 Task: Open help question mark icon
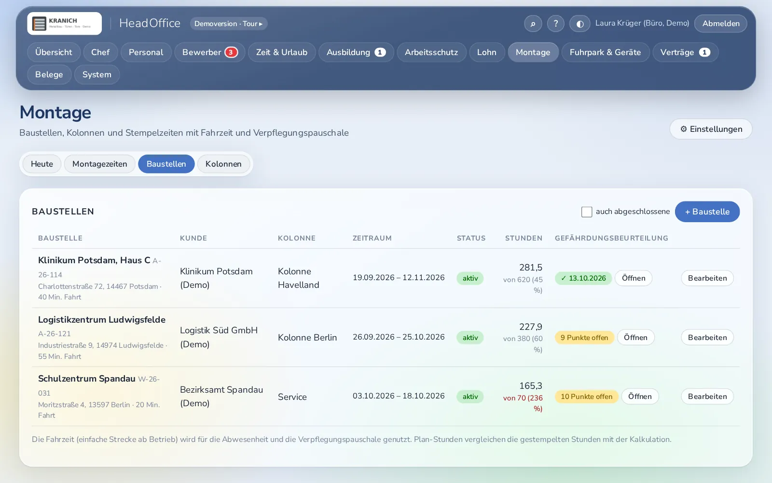pyautogui.click(x=555, y=23)
